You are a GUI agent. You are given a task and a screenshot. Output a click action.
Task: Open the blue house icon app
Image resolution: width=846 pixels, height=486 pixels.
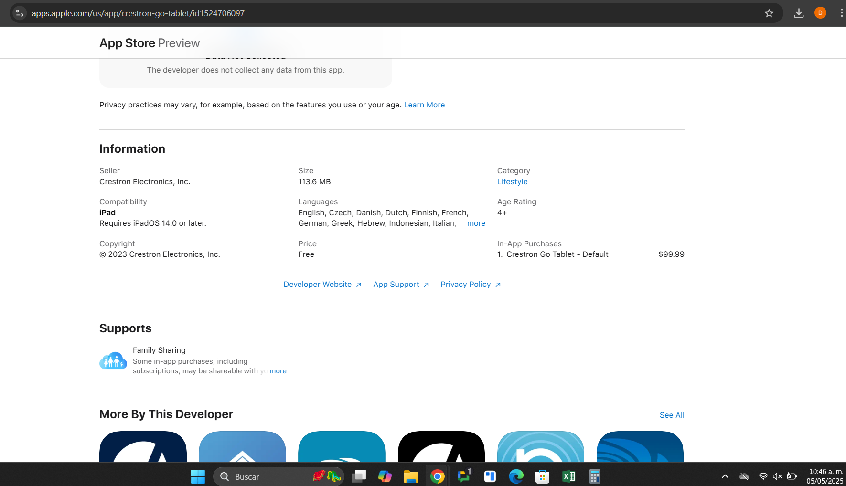click(242, 446)
